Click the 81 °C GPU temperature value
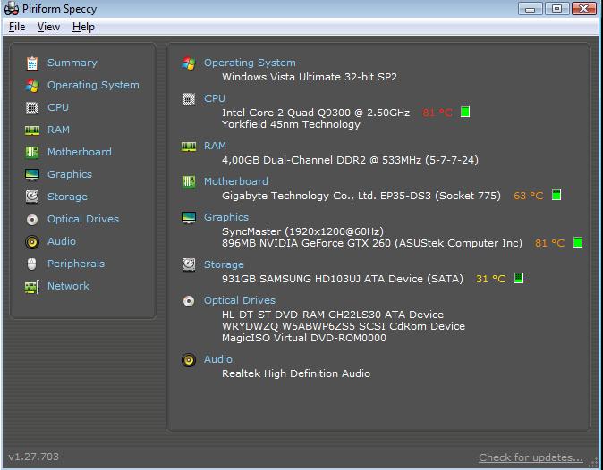Image resolution: width=603 pixels, height=470 pixels. (x=550, y=243)
